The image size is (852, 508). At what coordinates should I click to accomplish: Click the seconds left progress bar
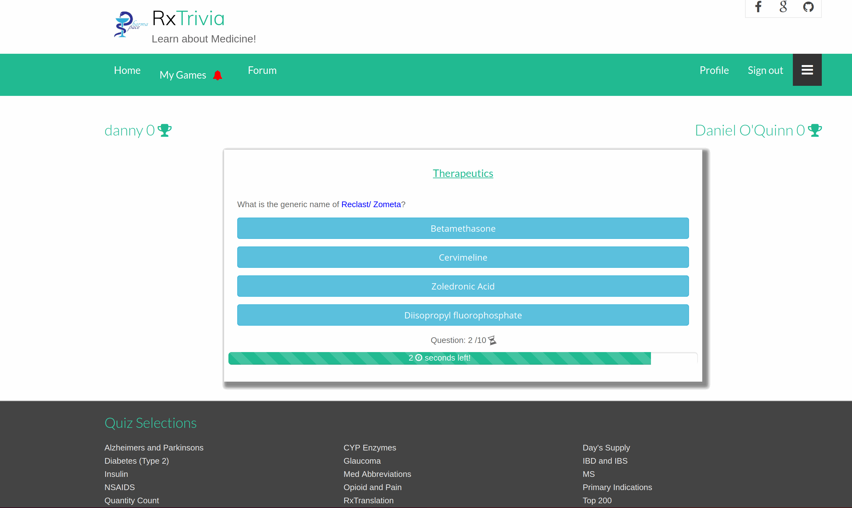click(439, 358)
